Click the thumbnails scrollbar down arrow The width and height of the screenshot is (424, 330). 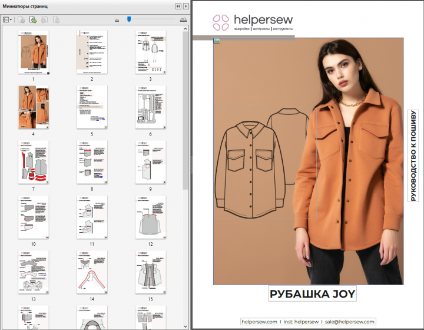coord(185,326)
